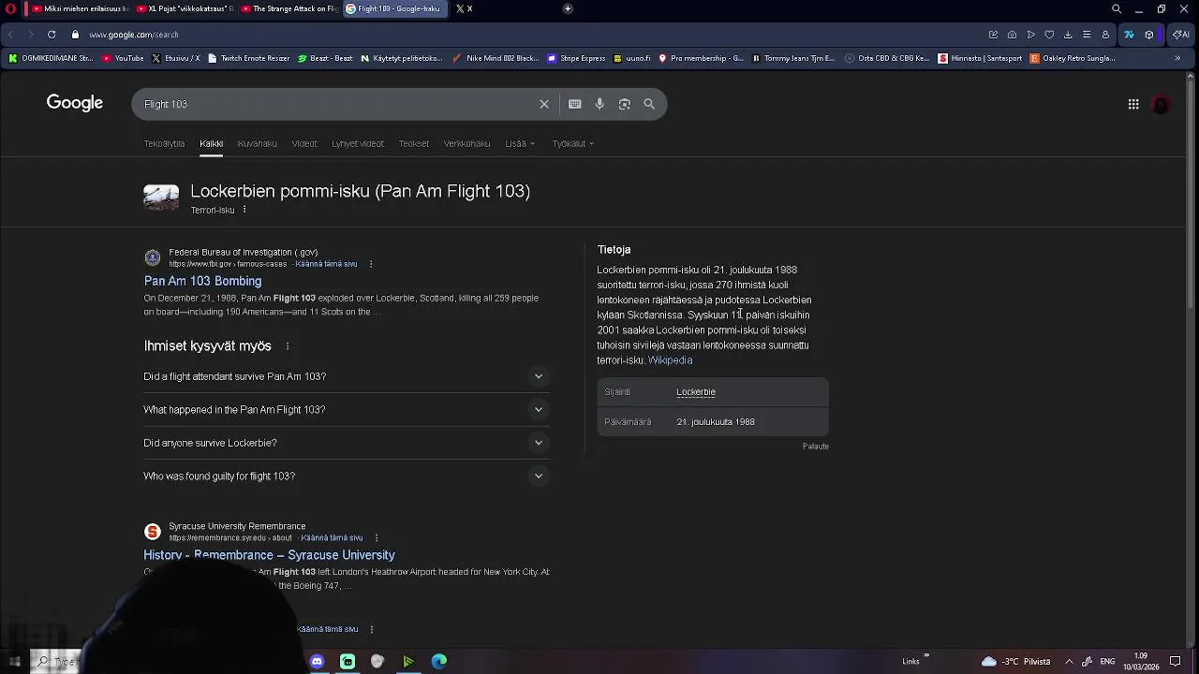1199x674 pixels.
Task: Click the ENG language indicator
Action: click(1107, 661)
